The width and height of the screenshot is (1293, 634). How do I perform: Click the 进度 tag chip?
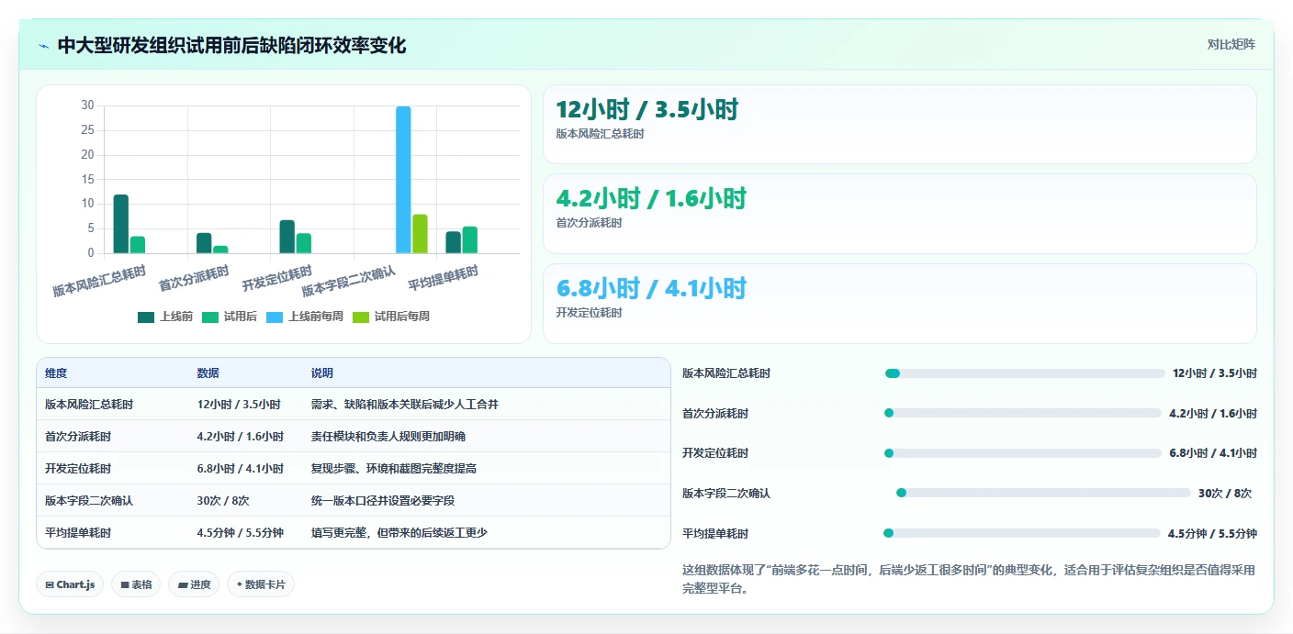pyautogui.click(x=194, y=584)
